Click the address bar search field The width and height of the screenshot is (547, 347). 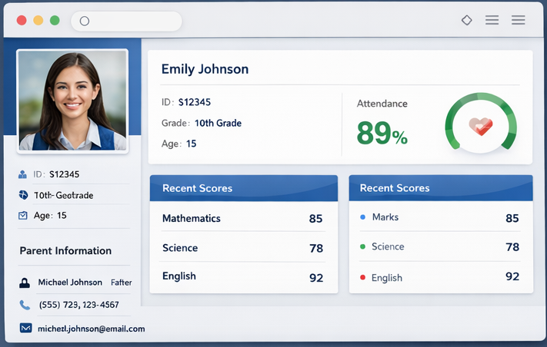click(127, 21)
